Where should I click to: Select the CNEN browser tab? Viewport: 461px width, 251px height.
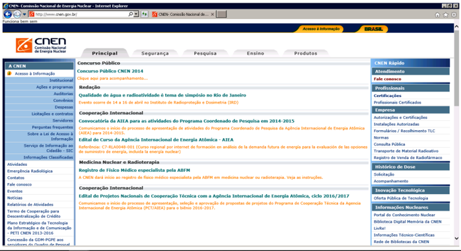tap(182, 14)
